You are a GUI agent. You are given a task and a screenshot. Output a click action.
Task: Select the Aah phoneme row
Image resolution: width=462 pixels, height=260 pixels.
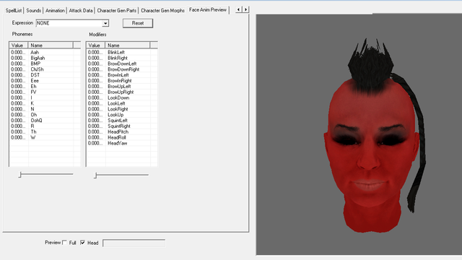[x=45, y=52]
